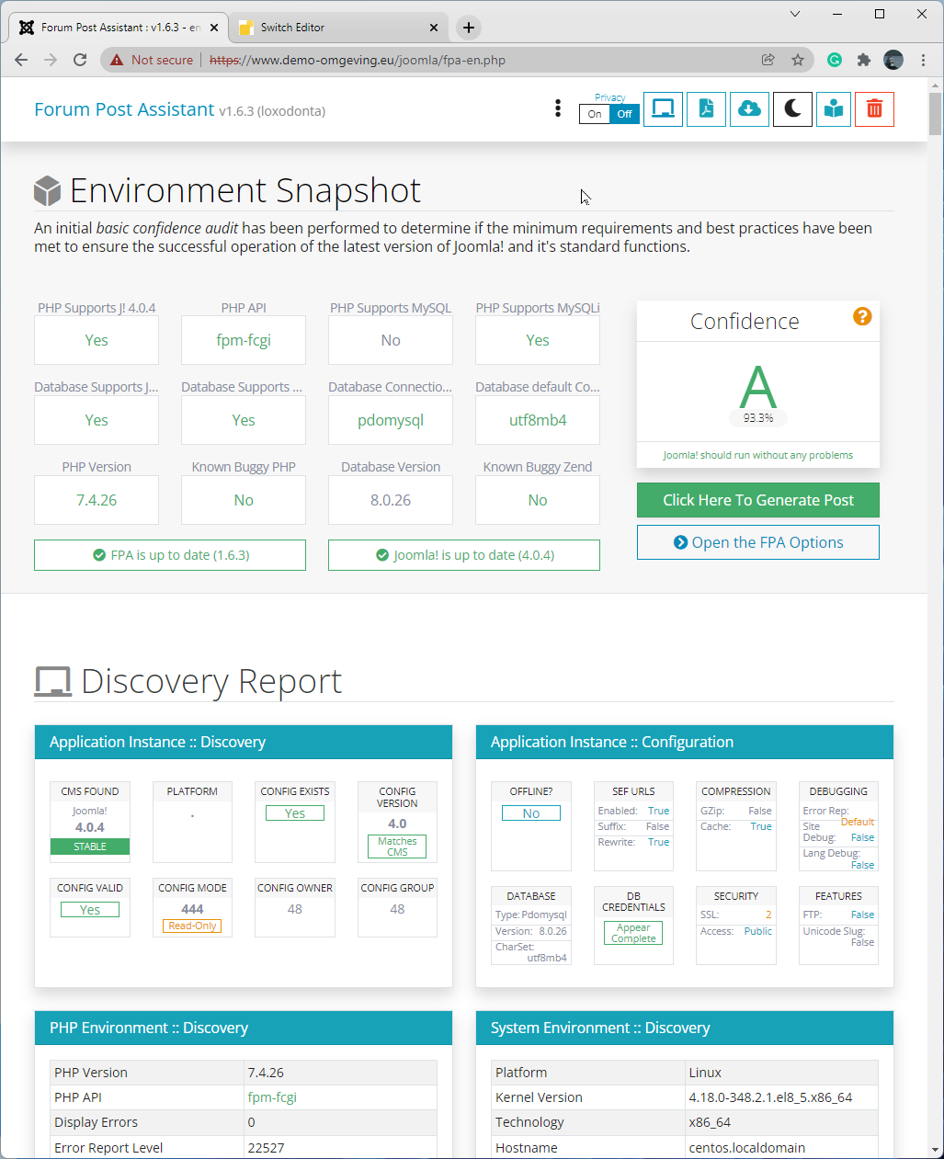Open the three-dot kebab menu in FPA header

tap(557, 108)
